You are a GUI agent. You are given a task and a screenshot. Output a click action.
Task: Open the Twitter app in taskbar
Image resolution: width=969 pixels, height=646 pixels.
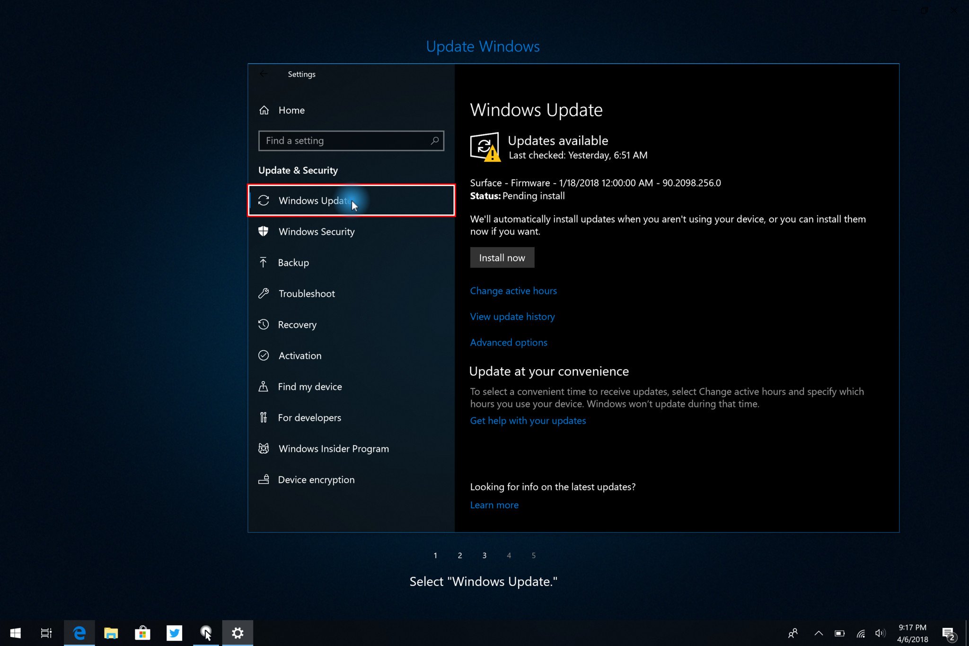(174, 633)
